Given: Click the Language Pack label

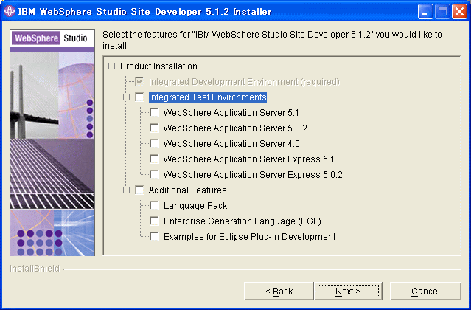Looking at the screenshot, I should click(x=195, y=206).
